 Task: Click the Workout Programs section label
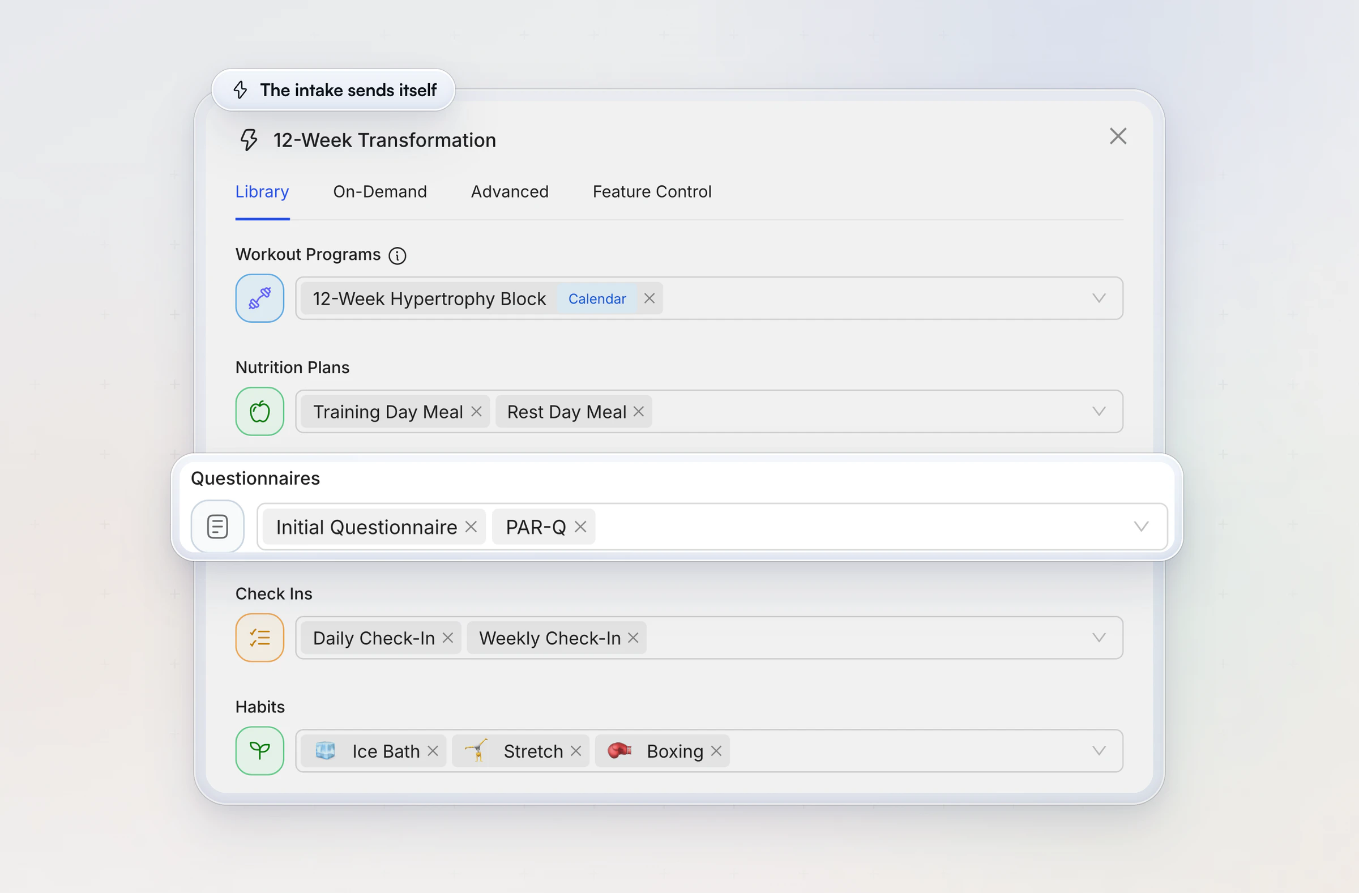308,254
